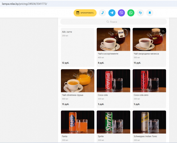Screen dimensions: 177x143
Task: Click the 8 руб. price
Action: coord(101,63)
